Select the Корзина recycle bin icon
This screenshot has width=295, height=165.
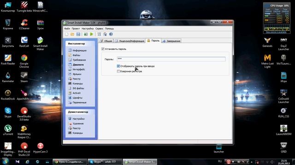(8, 24)
